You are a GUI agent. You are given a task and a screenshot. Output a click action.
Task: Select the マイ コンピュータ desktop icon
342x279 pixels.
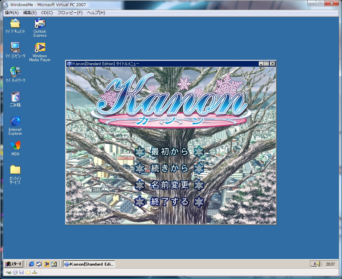(15, 50)
